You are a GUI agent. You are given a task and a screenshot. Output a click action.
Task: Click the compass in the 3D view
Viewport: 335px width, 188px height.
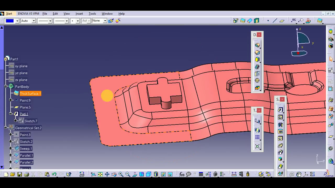[x=301, y=42]
